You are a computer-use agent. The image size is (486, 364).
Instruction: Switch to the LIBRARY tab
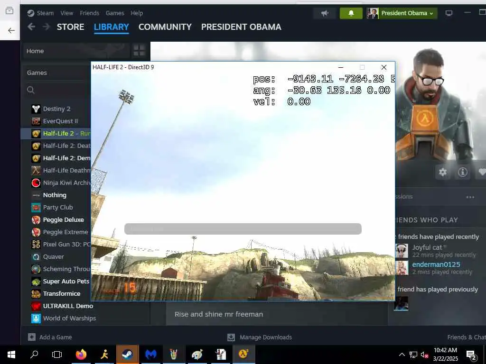(x=111, y=27)
